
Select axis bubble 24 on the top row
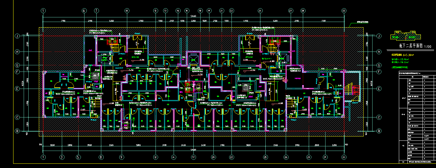260,11
